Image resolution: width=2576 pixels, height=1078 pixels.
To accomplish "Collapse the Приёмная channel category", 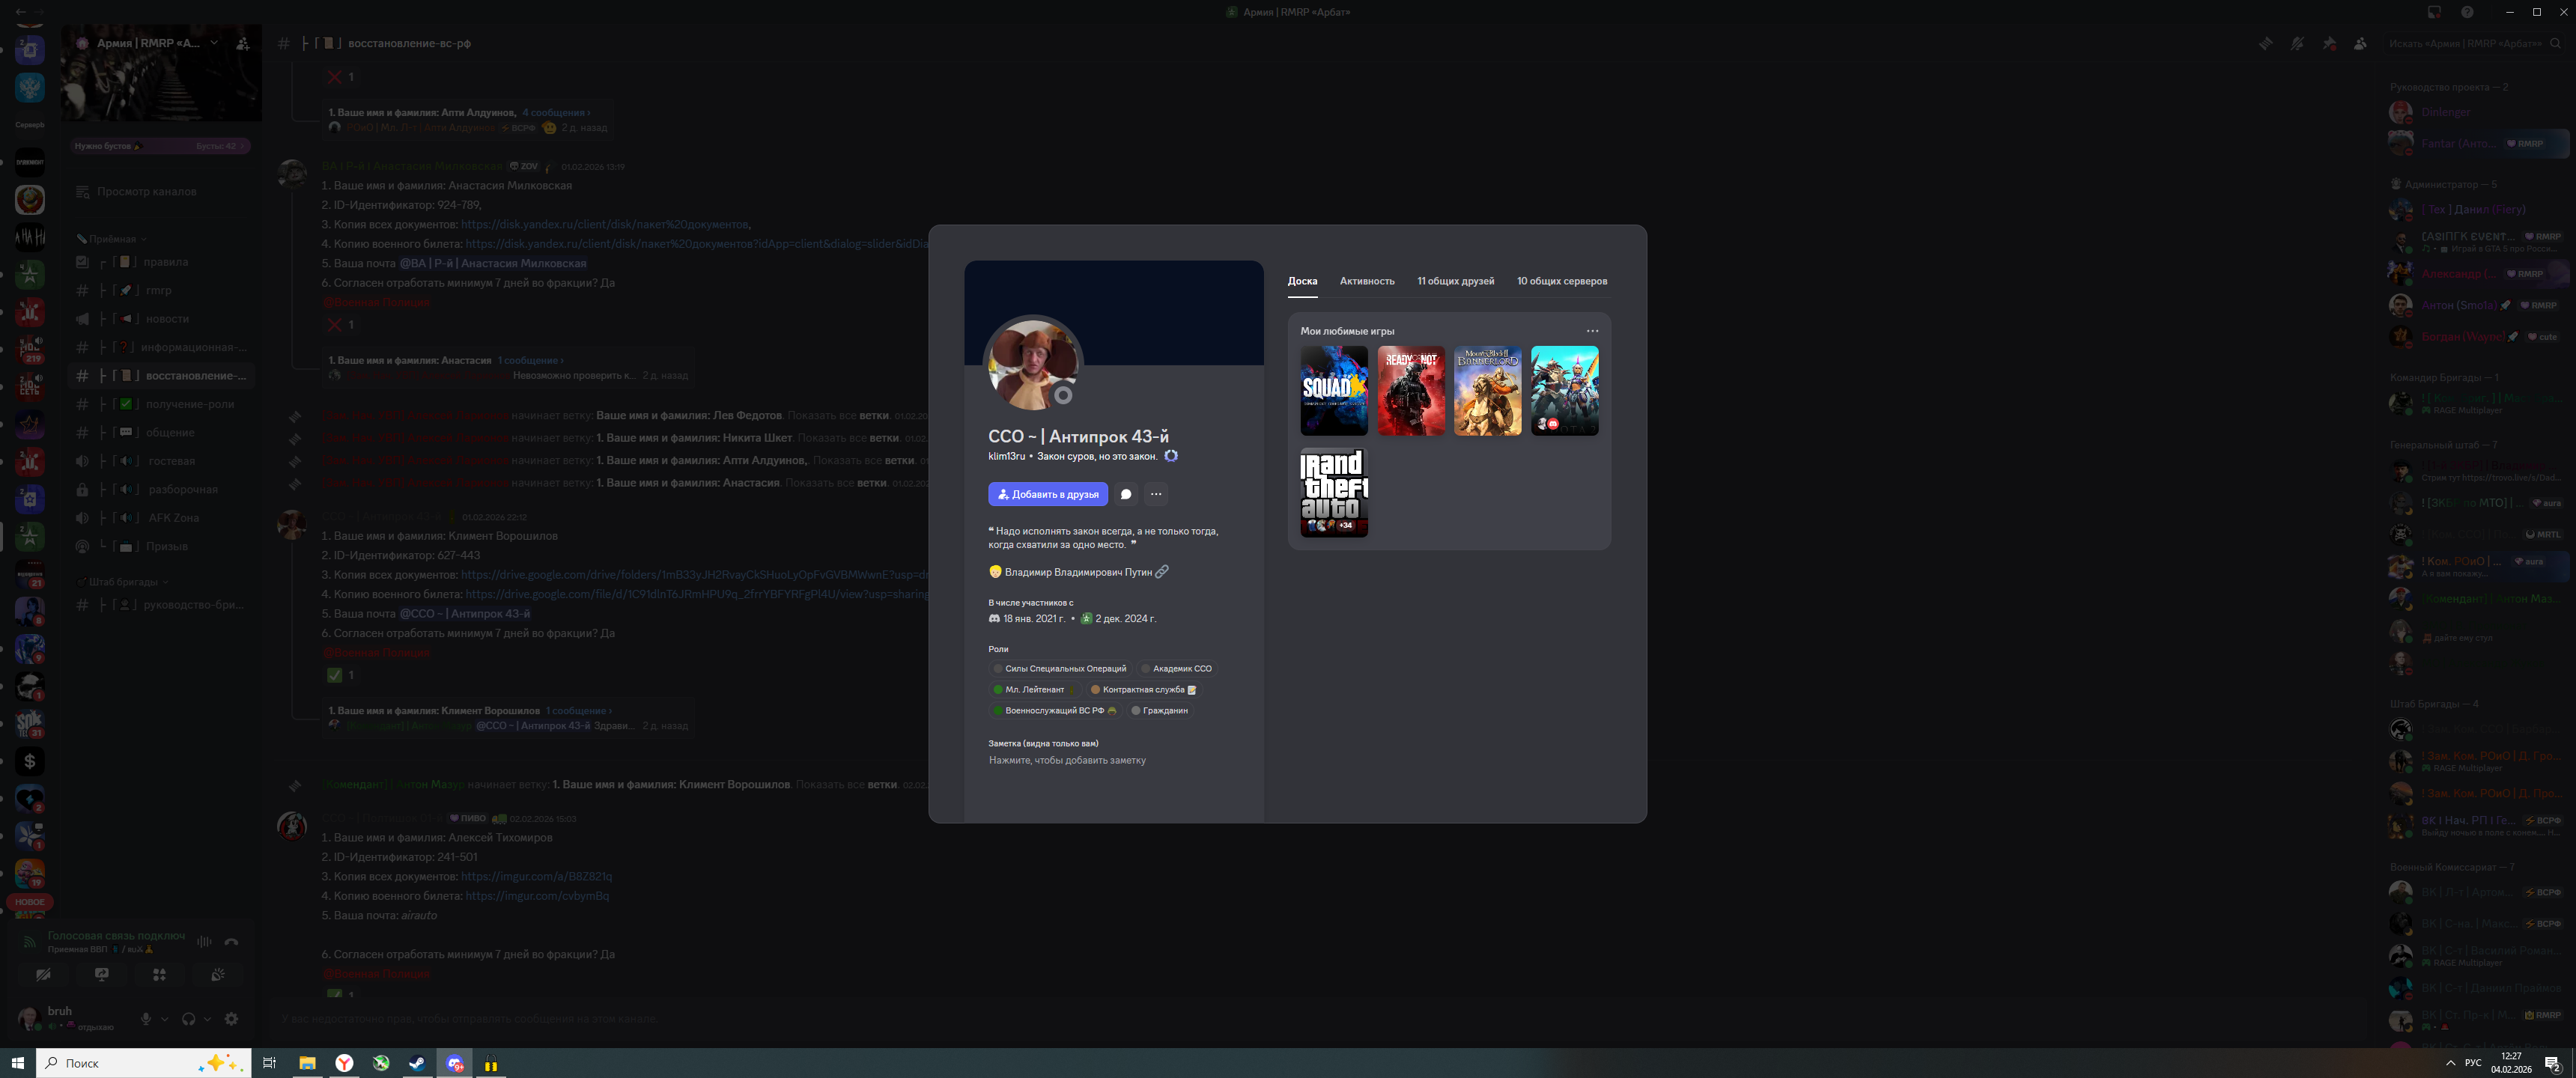I will pos(111,239).
